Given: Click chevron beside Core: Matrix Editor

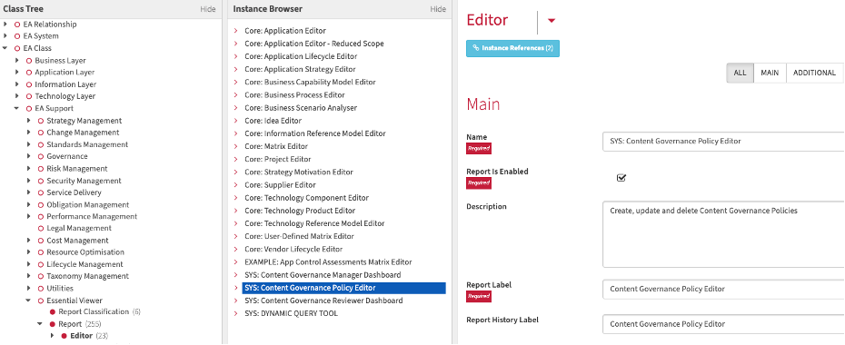Looking at the screenshot, I should click(236, 146).
